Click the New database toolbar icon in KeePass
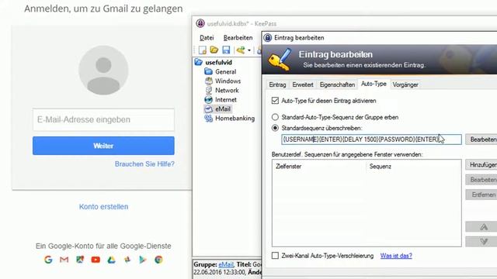 (x=202, y=50)
